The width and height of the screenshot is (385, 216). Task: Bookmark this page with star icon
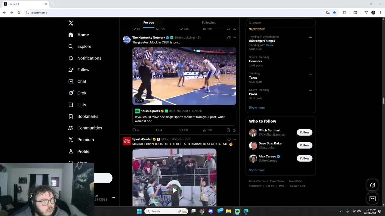tap(334, 13)
